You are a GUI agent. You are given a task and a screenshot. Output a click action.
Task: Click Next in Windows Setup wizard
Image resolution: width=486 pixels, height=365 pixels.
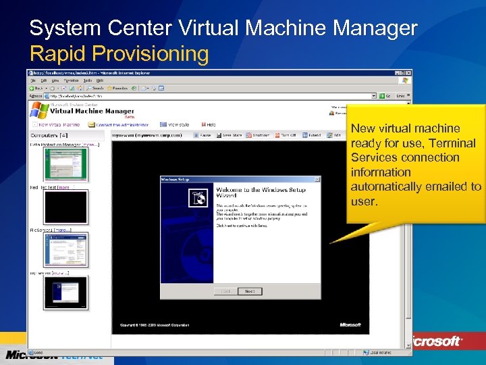(250, 291)
